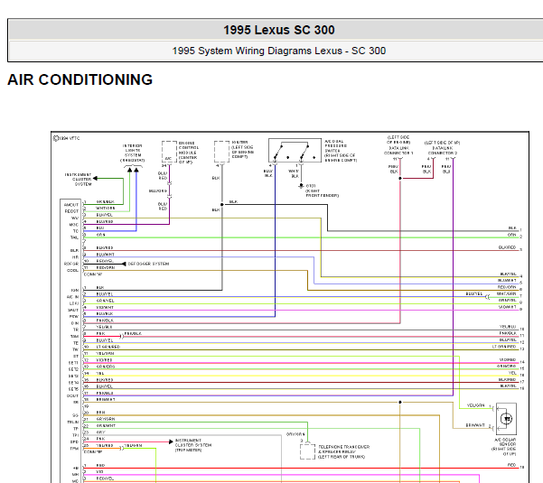Click the 'TELEPHONE TRANSCEIVER & SPEAKER RELAY' label

point(343,452)
